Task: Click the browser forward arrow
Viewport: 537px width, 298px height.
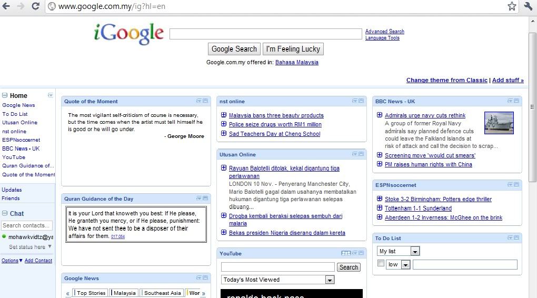Action: point(21,6)
